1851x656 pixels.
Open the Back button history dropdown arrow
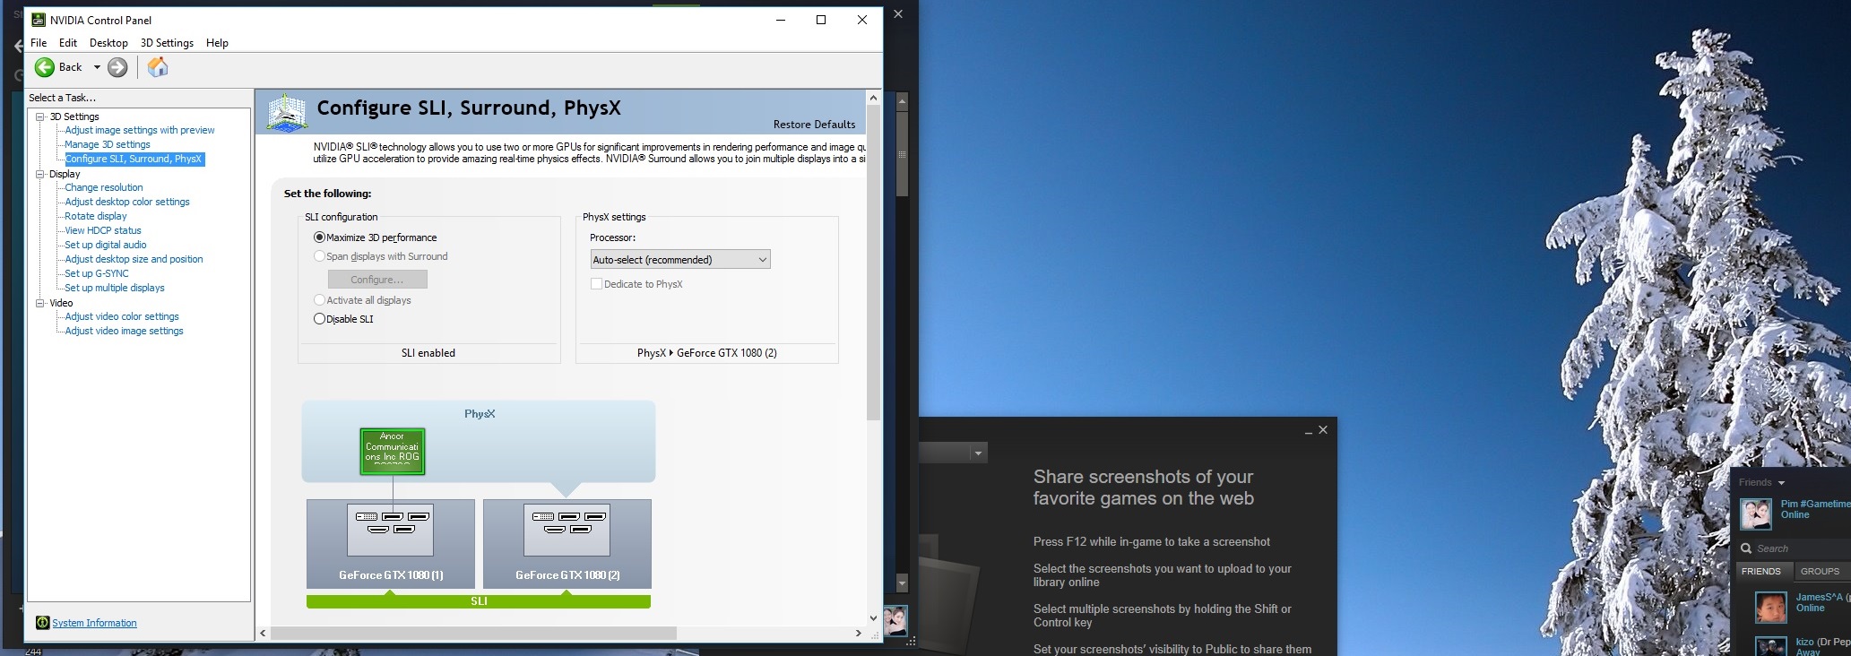[97, 67]
